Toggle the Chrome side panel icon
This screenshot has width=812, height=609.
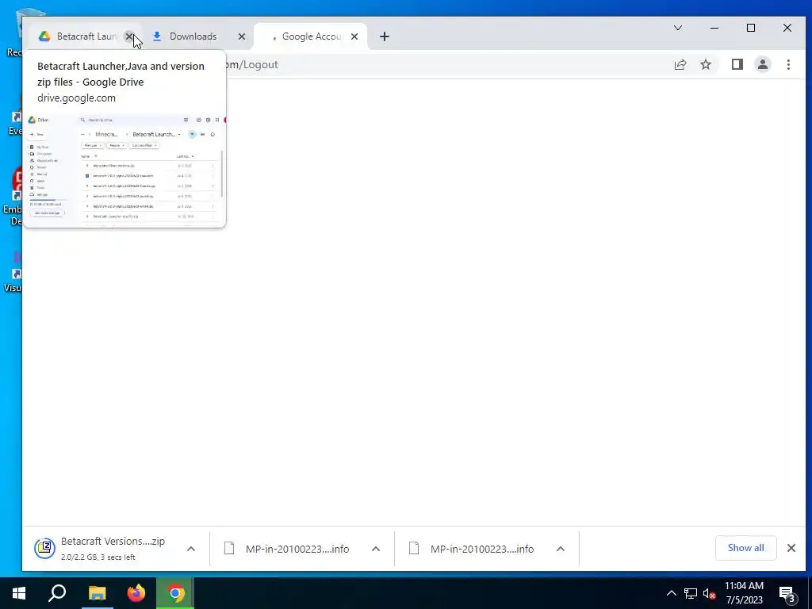pyautogui.click(x=737, y=65)
